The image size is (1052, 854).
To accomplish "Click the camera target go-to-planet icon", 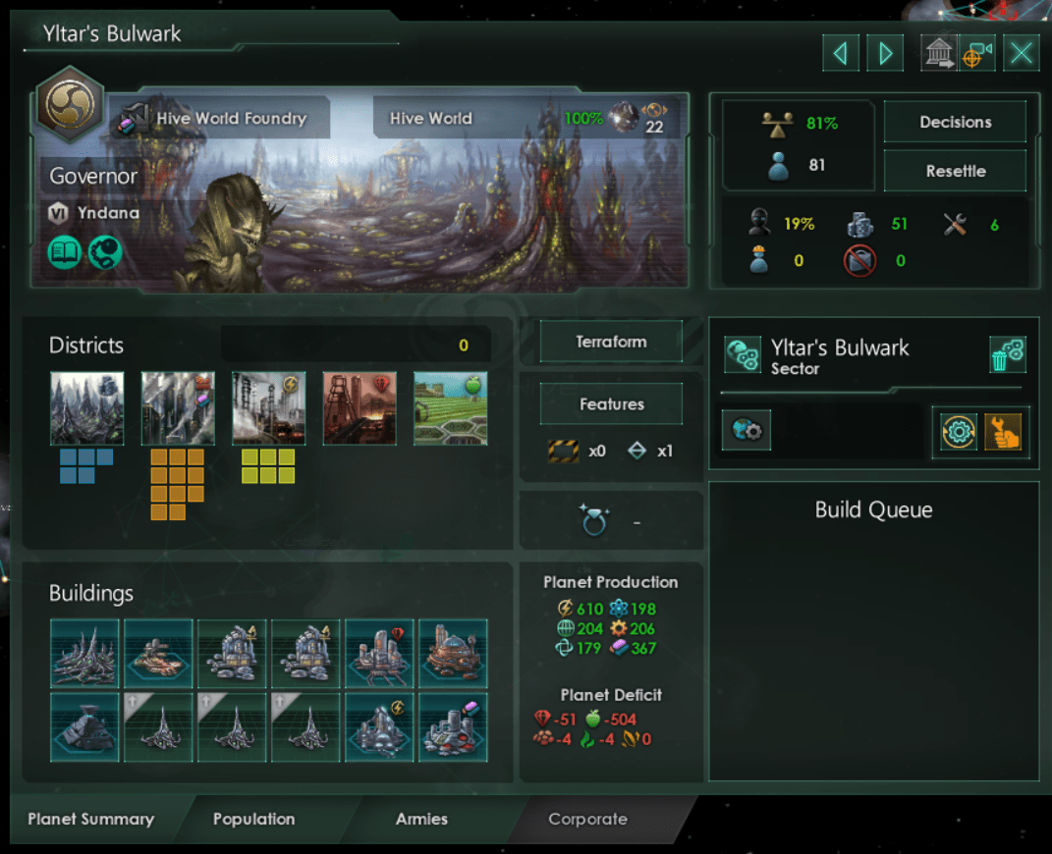I will (x=976, y=54).
